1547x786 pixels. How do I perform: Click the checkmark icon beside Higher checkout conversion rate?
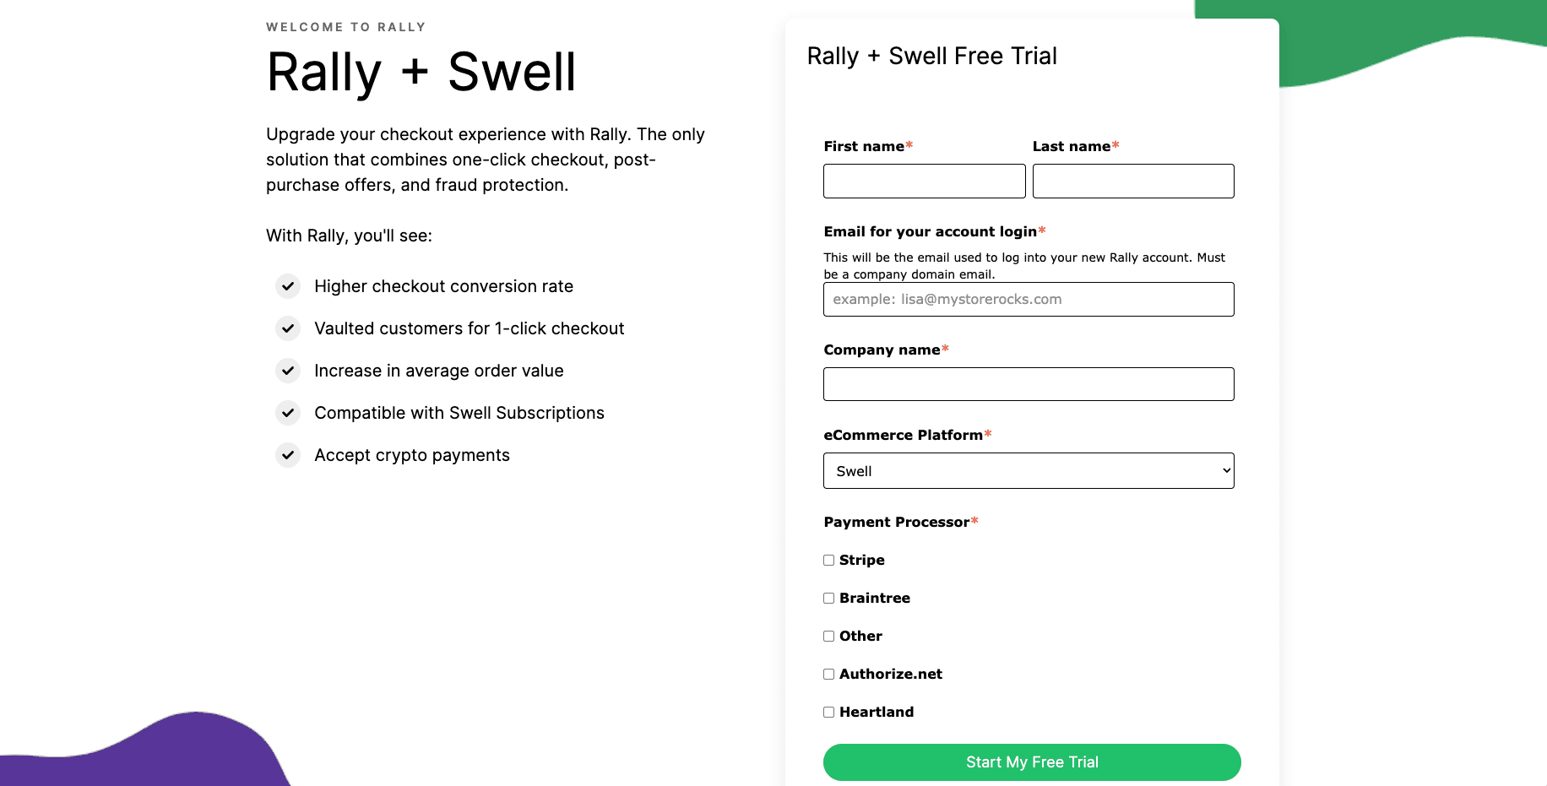288,286
